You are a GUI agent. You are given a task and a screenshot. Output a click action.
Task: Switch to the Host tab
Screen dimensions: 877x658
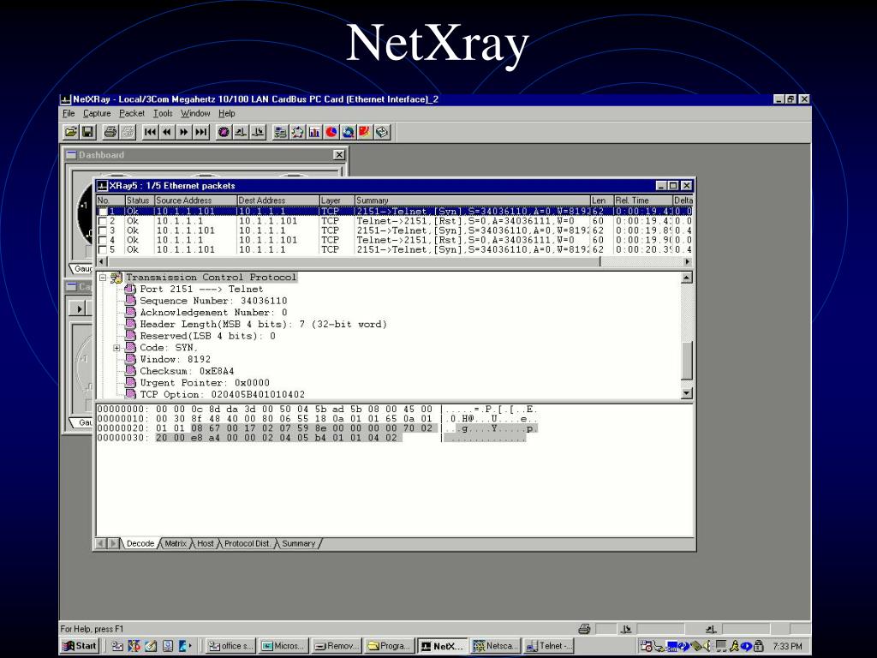tap(206, 543)
